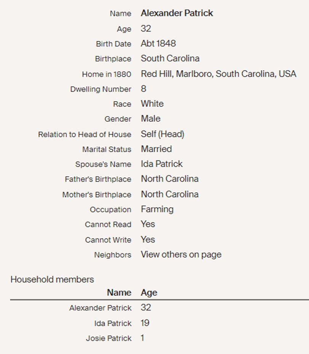
Task: Open the View others on page link
Action: coord(181,254)
